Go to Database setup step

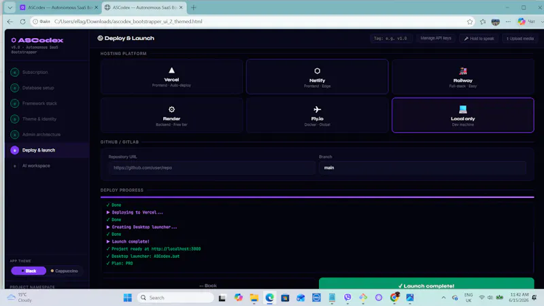click(47, 88)
